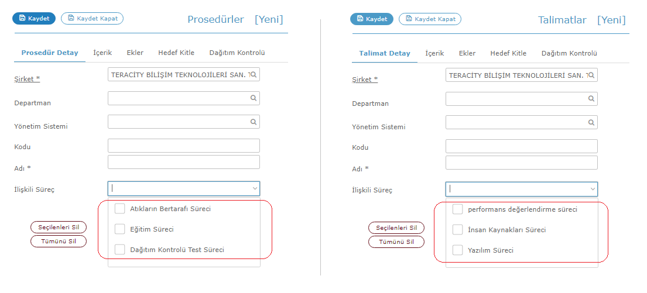Click search icon in Talimatlar Şirket field

(591, 75)
